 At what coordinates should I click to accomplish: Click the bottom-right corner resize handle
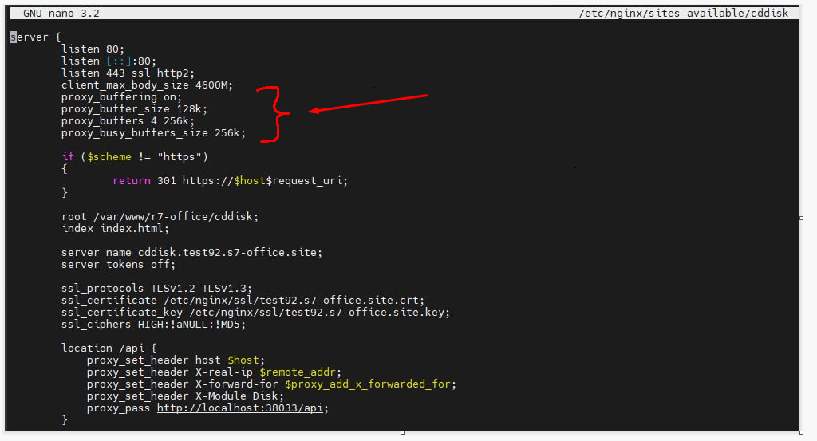point(801,432)
